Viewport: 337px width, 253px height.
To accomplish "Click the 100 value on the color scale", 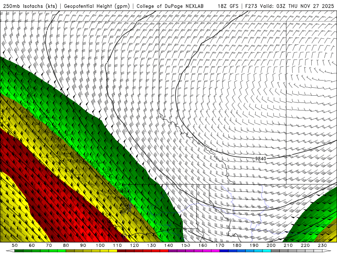I will [x=100, y=245].
